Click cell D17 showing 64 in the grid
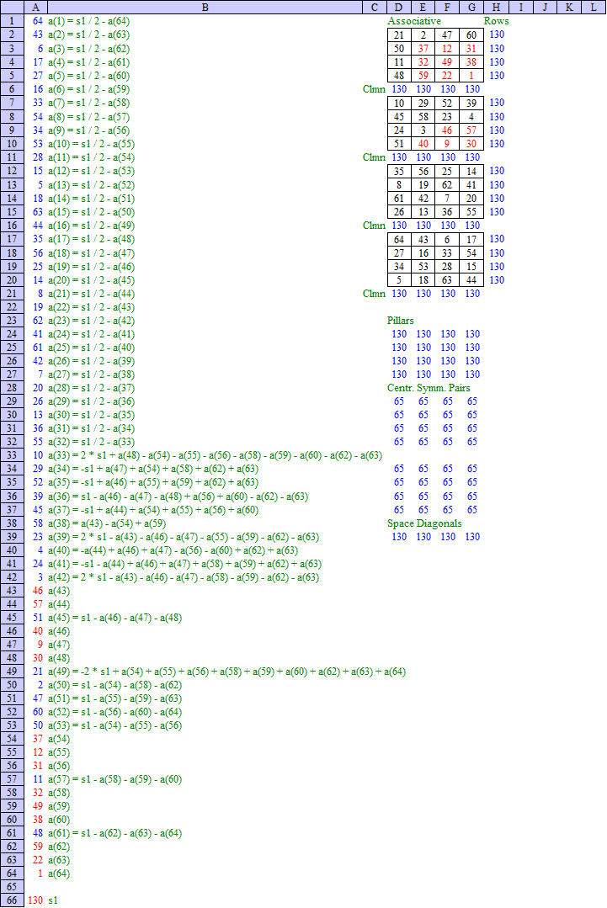607x908 pixels. tap(398, 239)
